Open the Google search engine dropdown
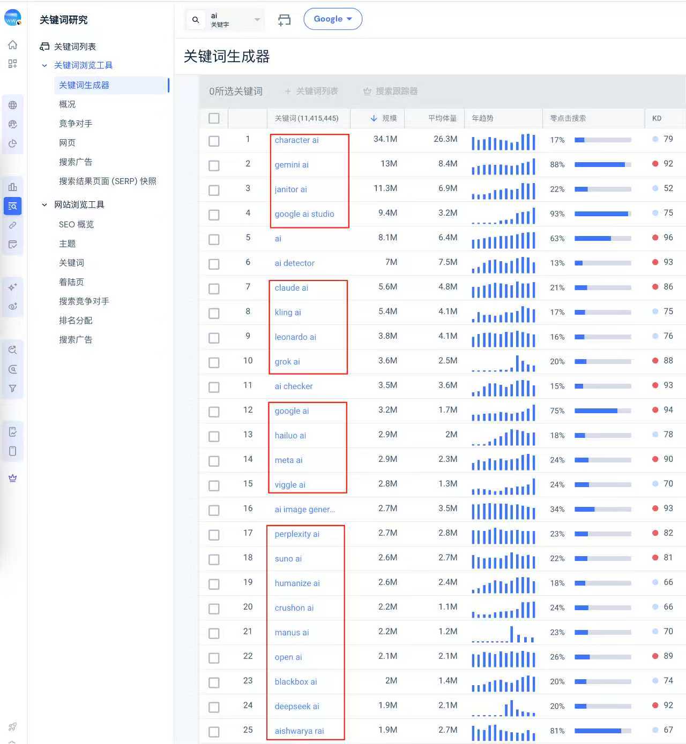The image size is (686, 744). (x=333, y=19)
